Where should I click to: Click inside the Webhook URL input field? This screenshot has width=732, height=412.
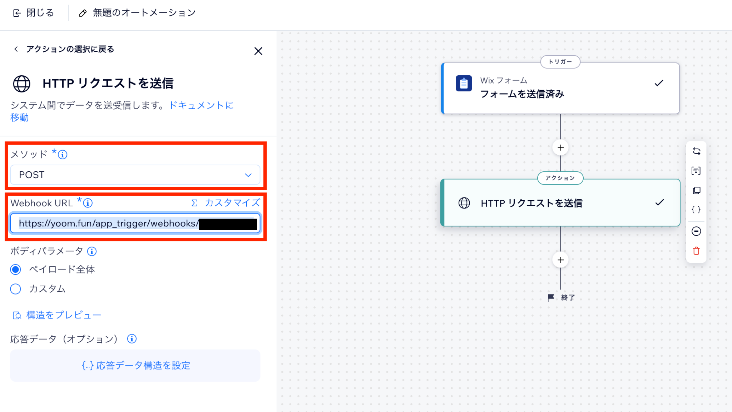(x=135, y=223)
